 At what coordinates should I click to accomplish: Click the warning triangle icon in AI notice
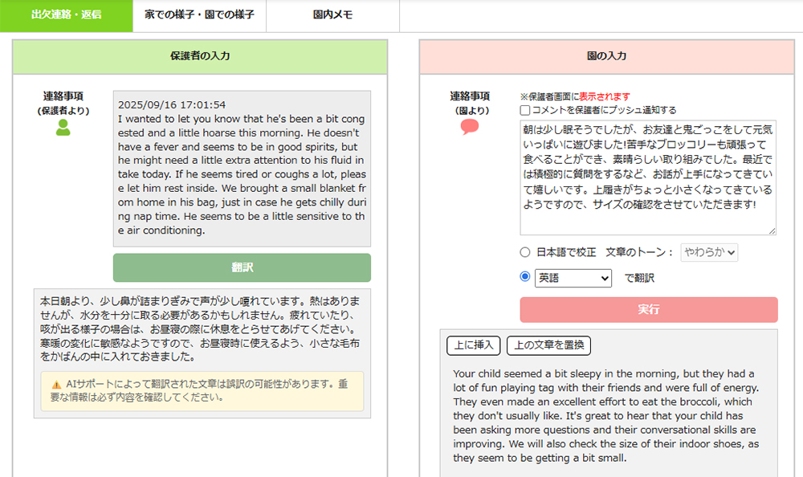pyautogui.click(x=56, y=385)
